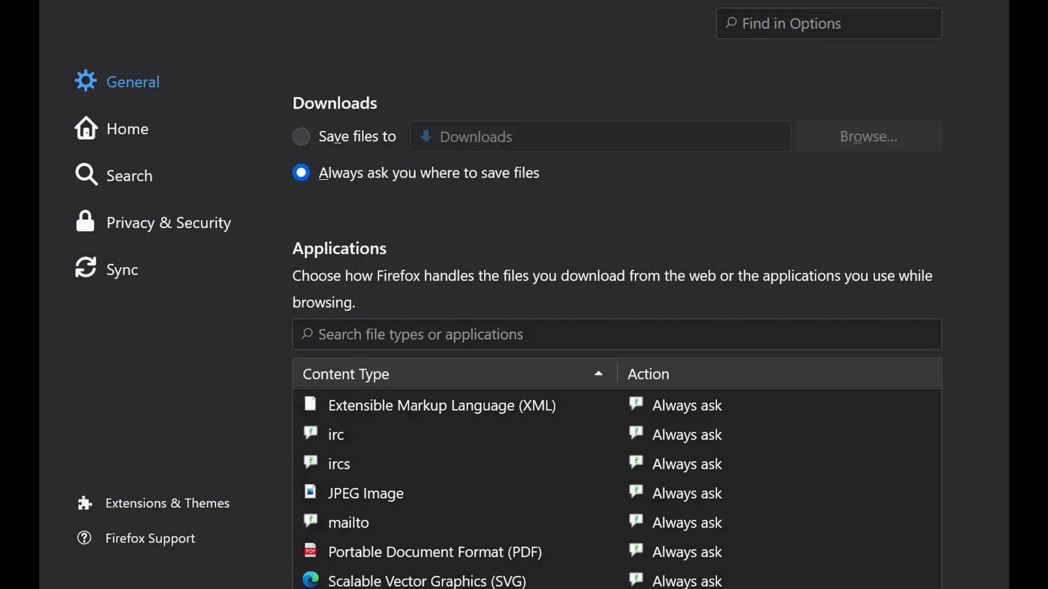This screenshot has width=1048, height=589.
Task: Open the Firefox Support link
Action: coord(150,538)
